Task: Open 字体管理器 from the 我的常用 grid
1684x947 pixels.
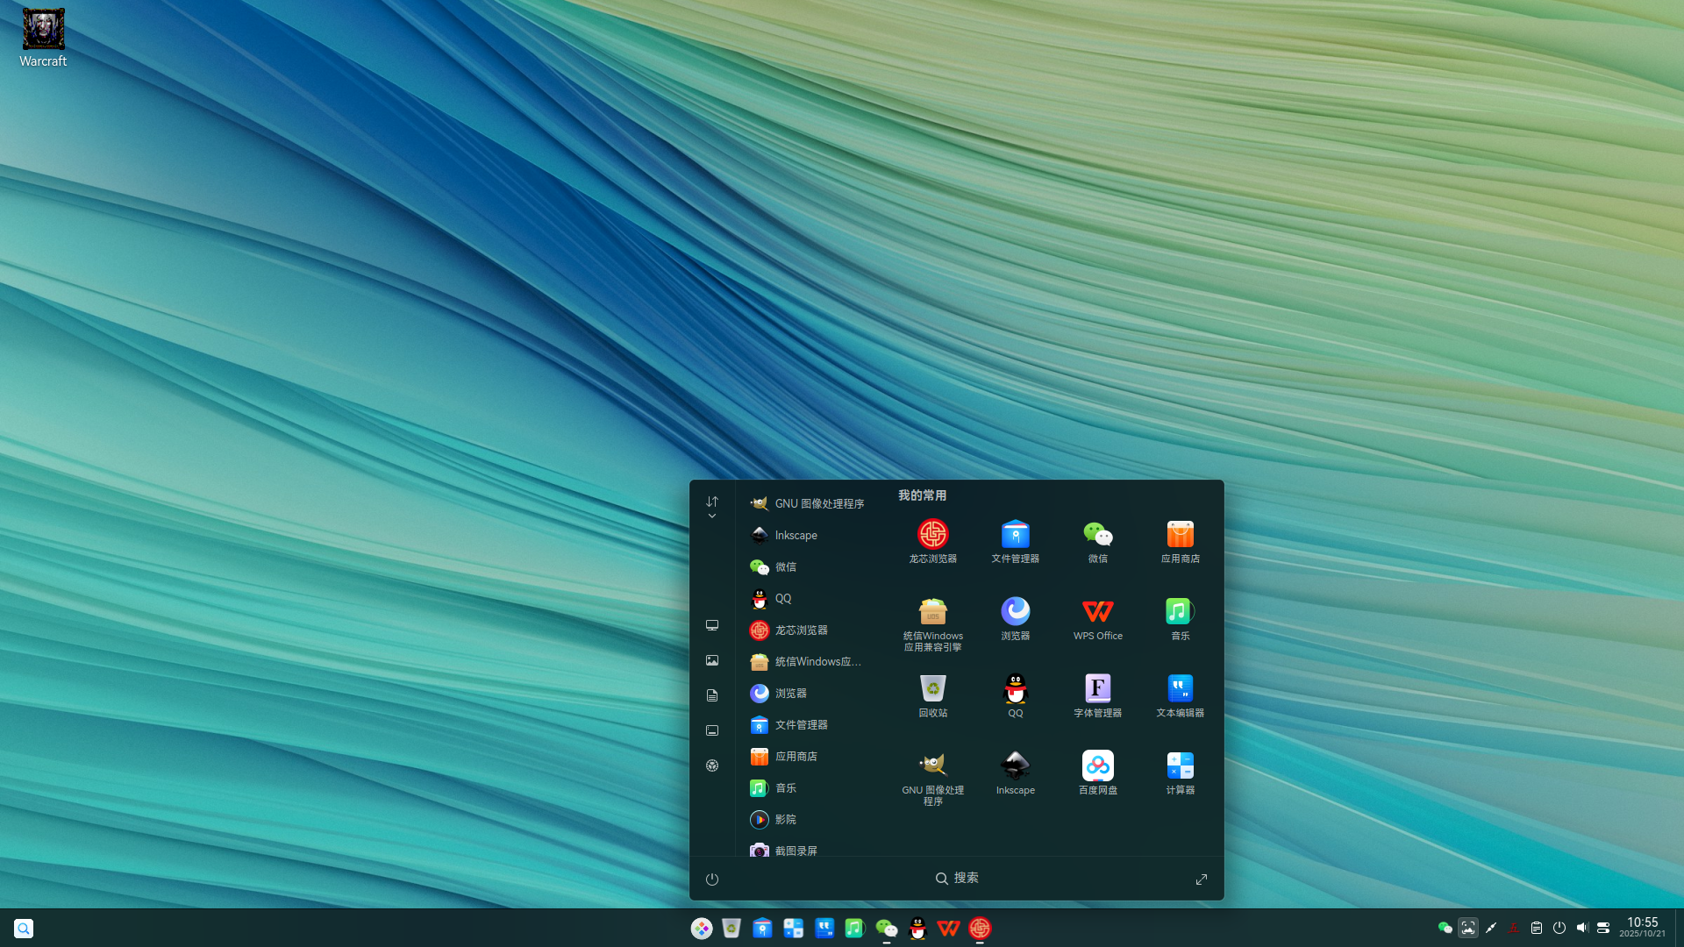Action: click(1097, 695)
